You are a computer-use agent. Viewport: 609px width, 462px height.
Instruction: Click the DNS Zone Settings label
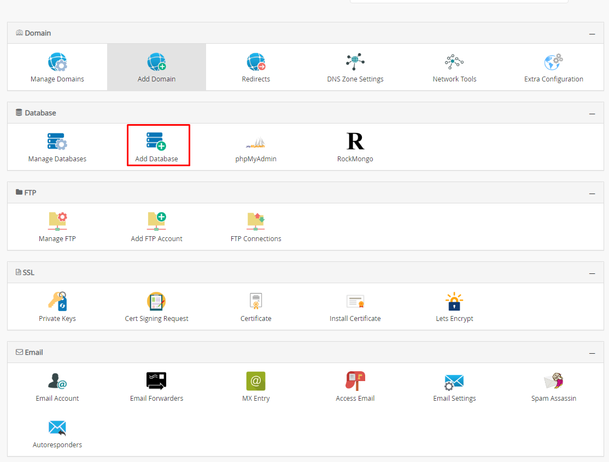coord(355,79)
